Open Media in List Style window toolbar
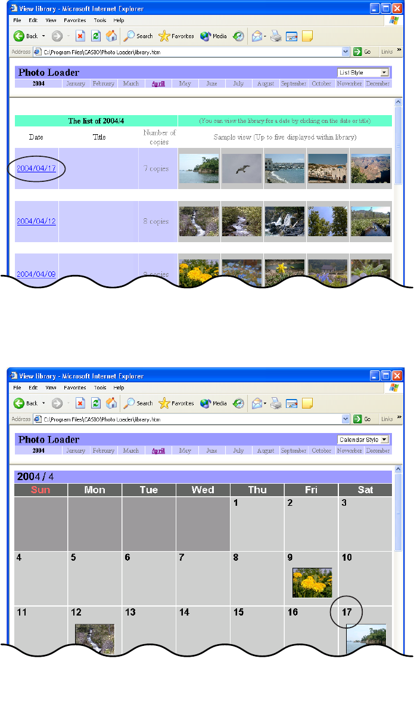The width and height of the screenshot is (414, 702). pyautogui.click(x=213, y=36)
